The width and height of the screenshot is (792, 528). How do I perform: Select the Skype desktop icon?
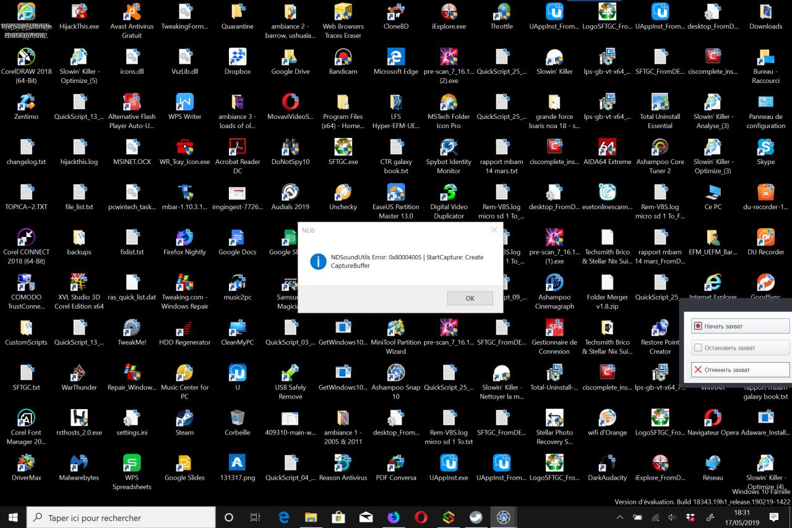tap(765, 152)
